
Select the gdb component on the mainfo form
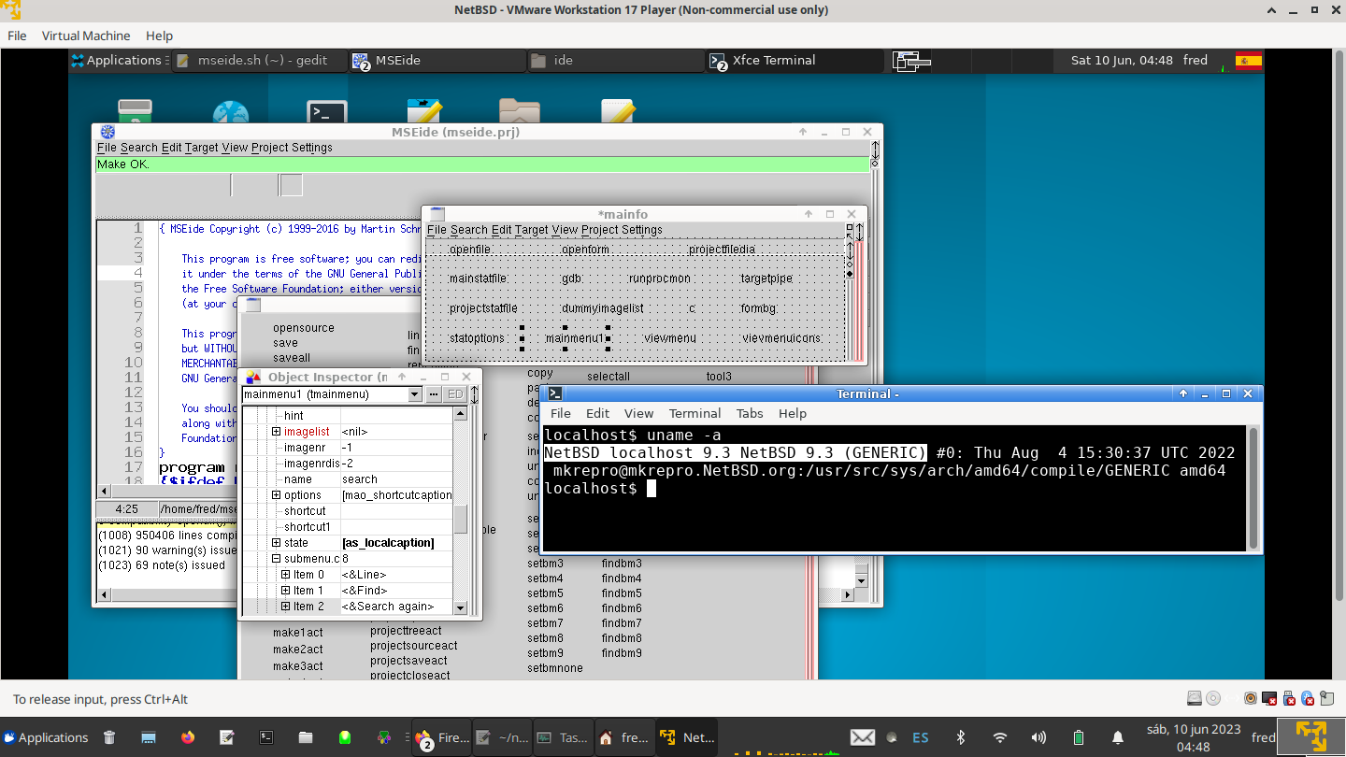point(571,278)
